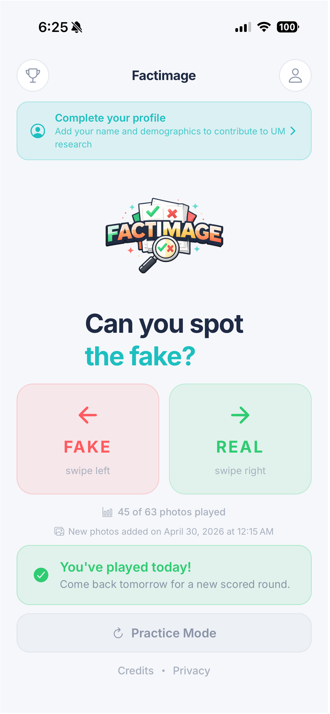Viewport: 330px width, 714px height.
Task: Expand the Complete your profile chevron
Action: (293, 131)
